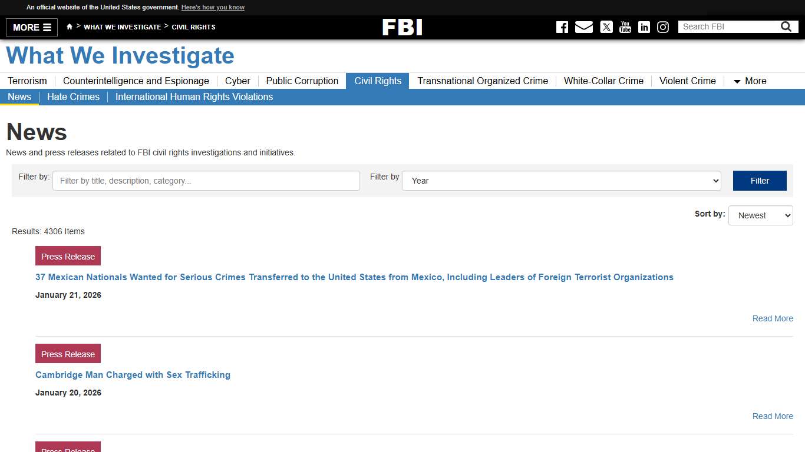805x452 pixels.
Task: Click the email envelope icon
Action: pos(584,26)
